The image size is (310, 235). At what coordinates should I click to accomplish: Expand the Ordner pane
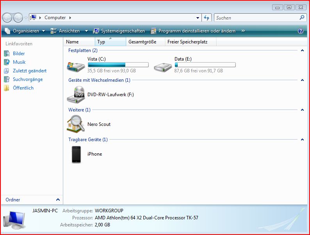(58, 200)
